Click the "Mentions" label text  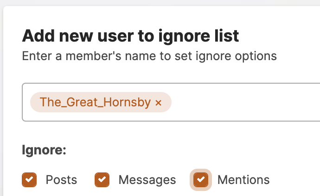pos(243,180)
